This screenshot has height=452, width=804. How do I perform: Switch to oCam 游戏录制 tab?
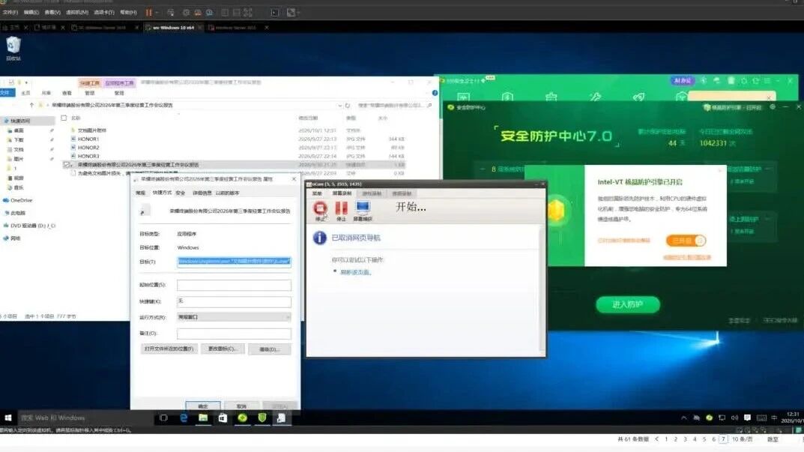tap(372, 193)
